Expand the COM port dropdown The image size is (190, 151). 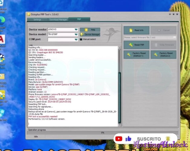pos(76,40)
